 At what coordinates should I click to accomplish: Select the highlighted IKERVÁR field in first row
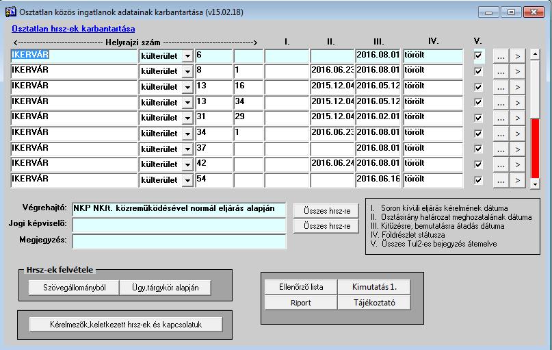pos(74,56)
